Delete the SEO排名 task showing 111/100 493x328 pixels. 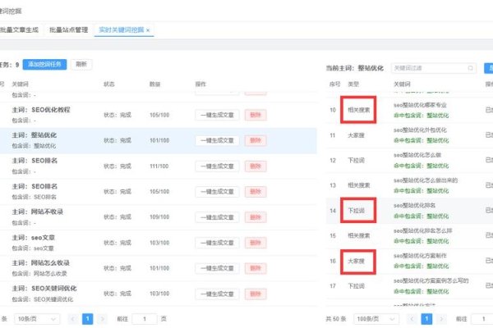coord(256,166)
